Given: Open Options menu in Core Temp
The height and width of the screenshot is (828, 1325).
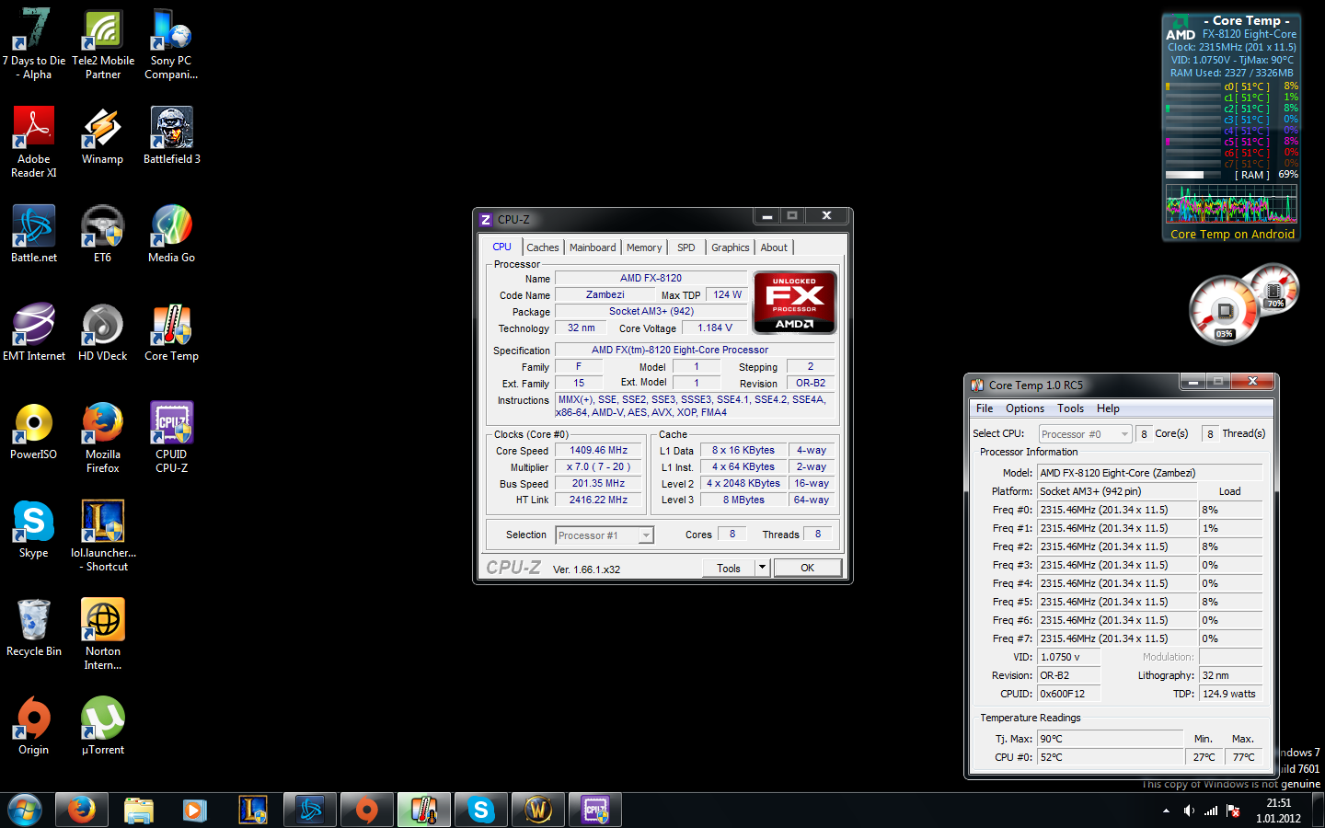Looking at the screenshot, I should (x=1025, y=408).
